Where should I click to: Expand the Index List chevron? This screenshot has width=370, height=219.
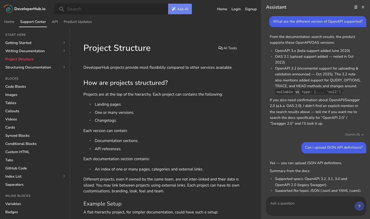click(x=64, y=176)
